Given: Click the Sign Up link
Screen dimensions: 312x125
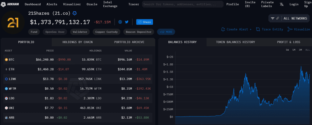Looking at the screenshot, I should click(307, 4).
